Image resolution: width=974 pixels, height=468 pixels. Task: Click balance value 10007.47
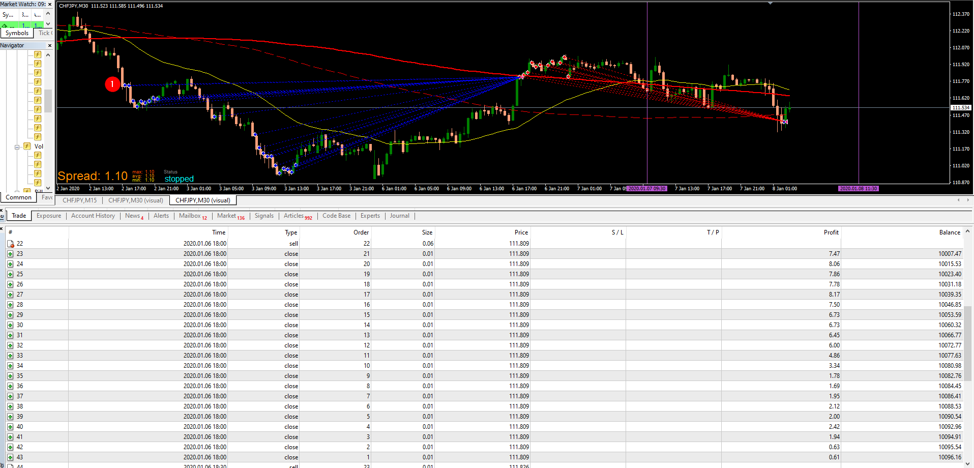click(950, 254)
